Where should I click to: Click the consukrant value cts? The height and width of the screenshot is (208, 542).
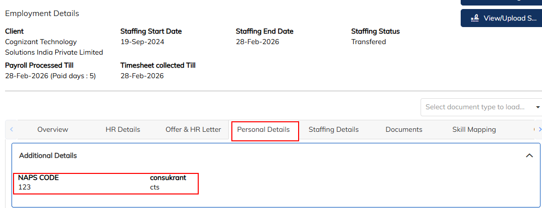(155, 187)
